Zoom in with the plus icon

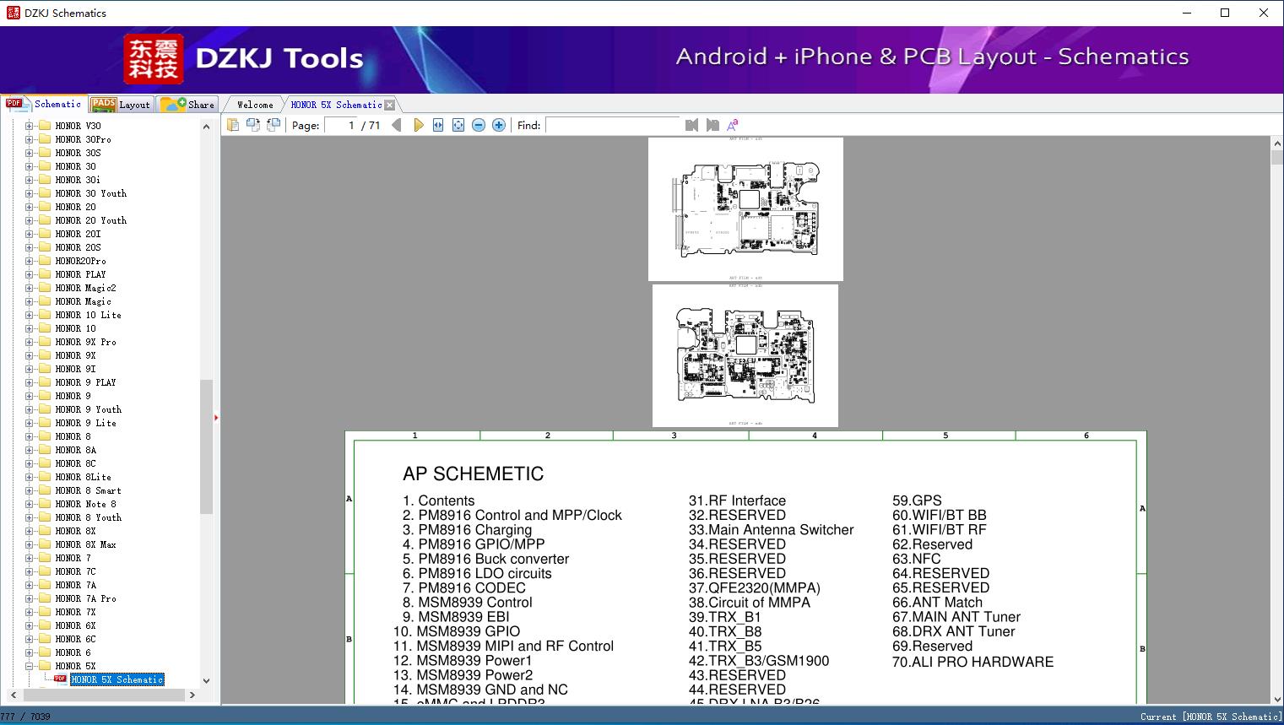[x=499, y=125]
